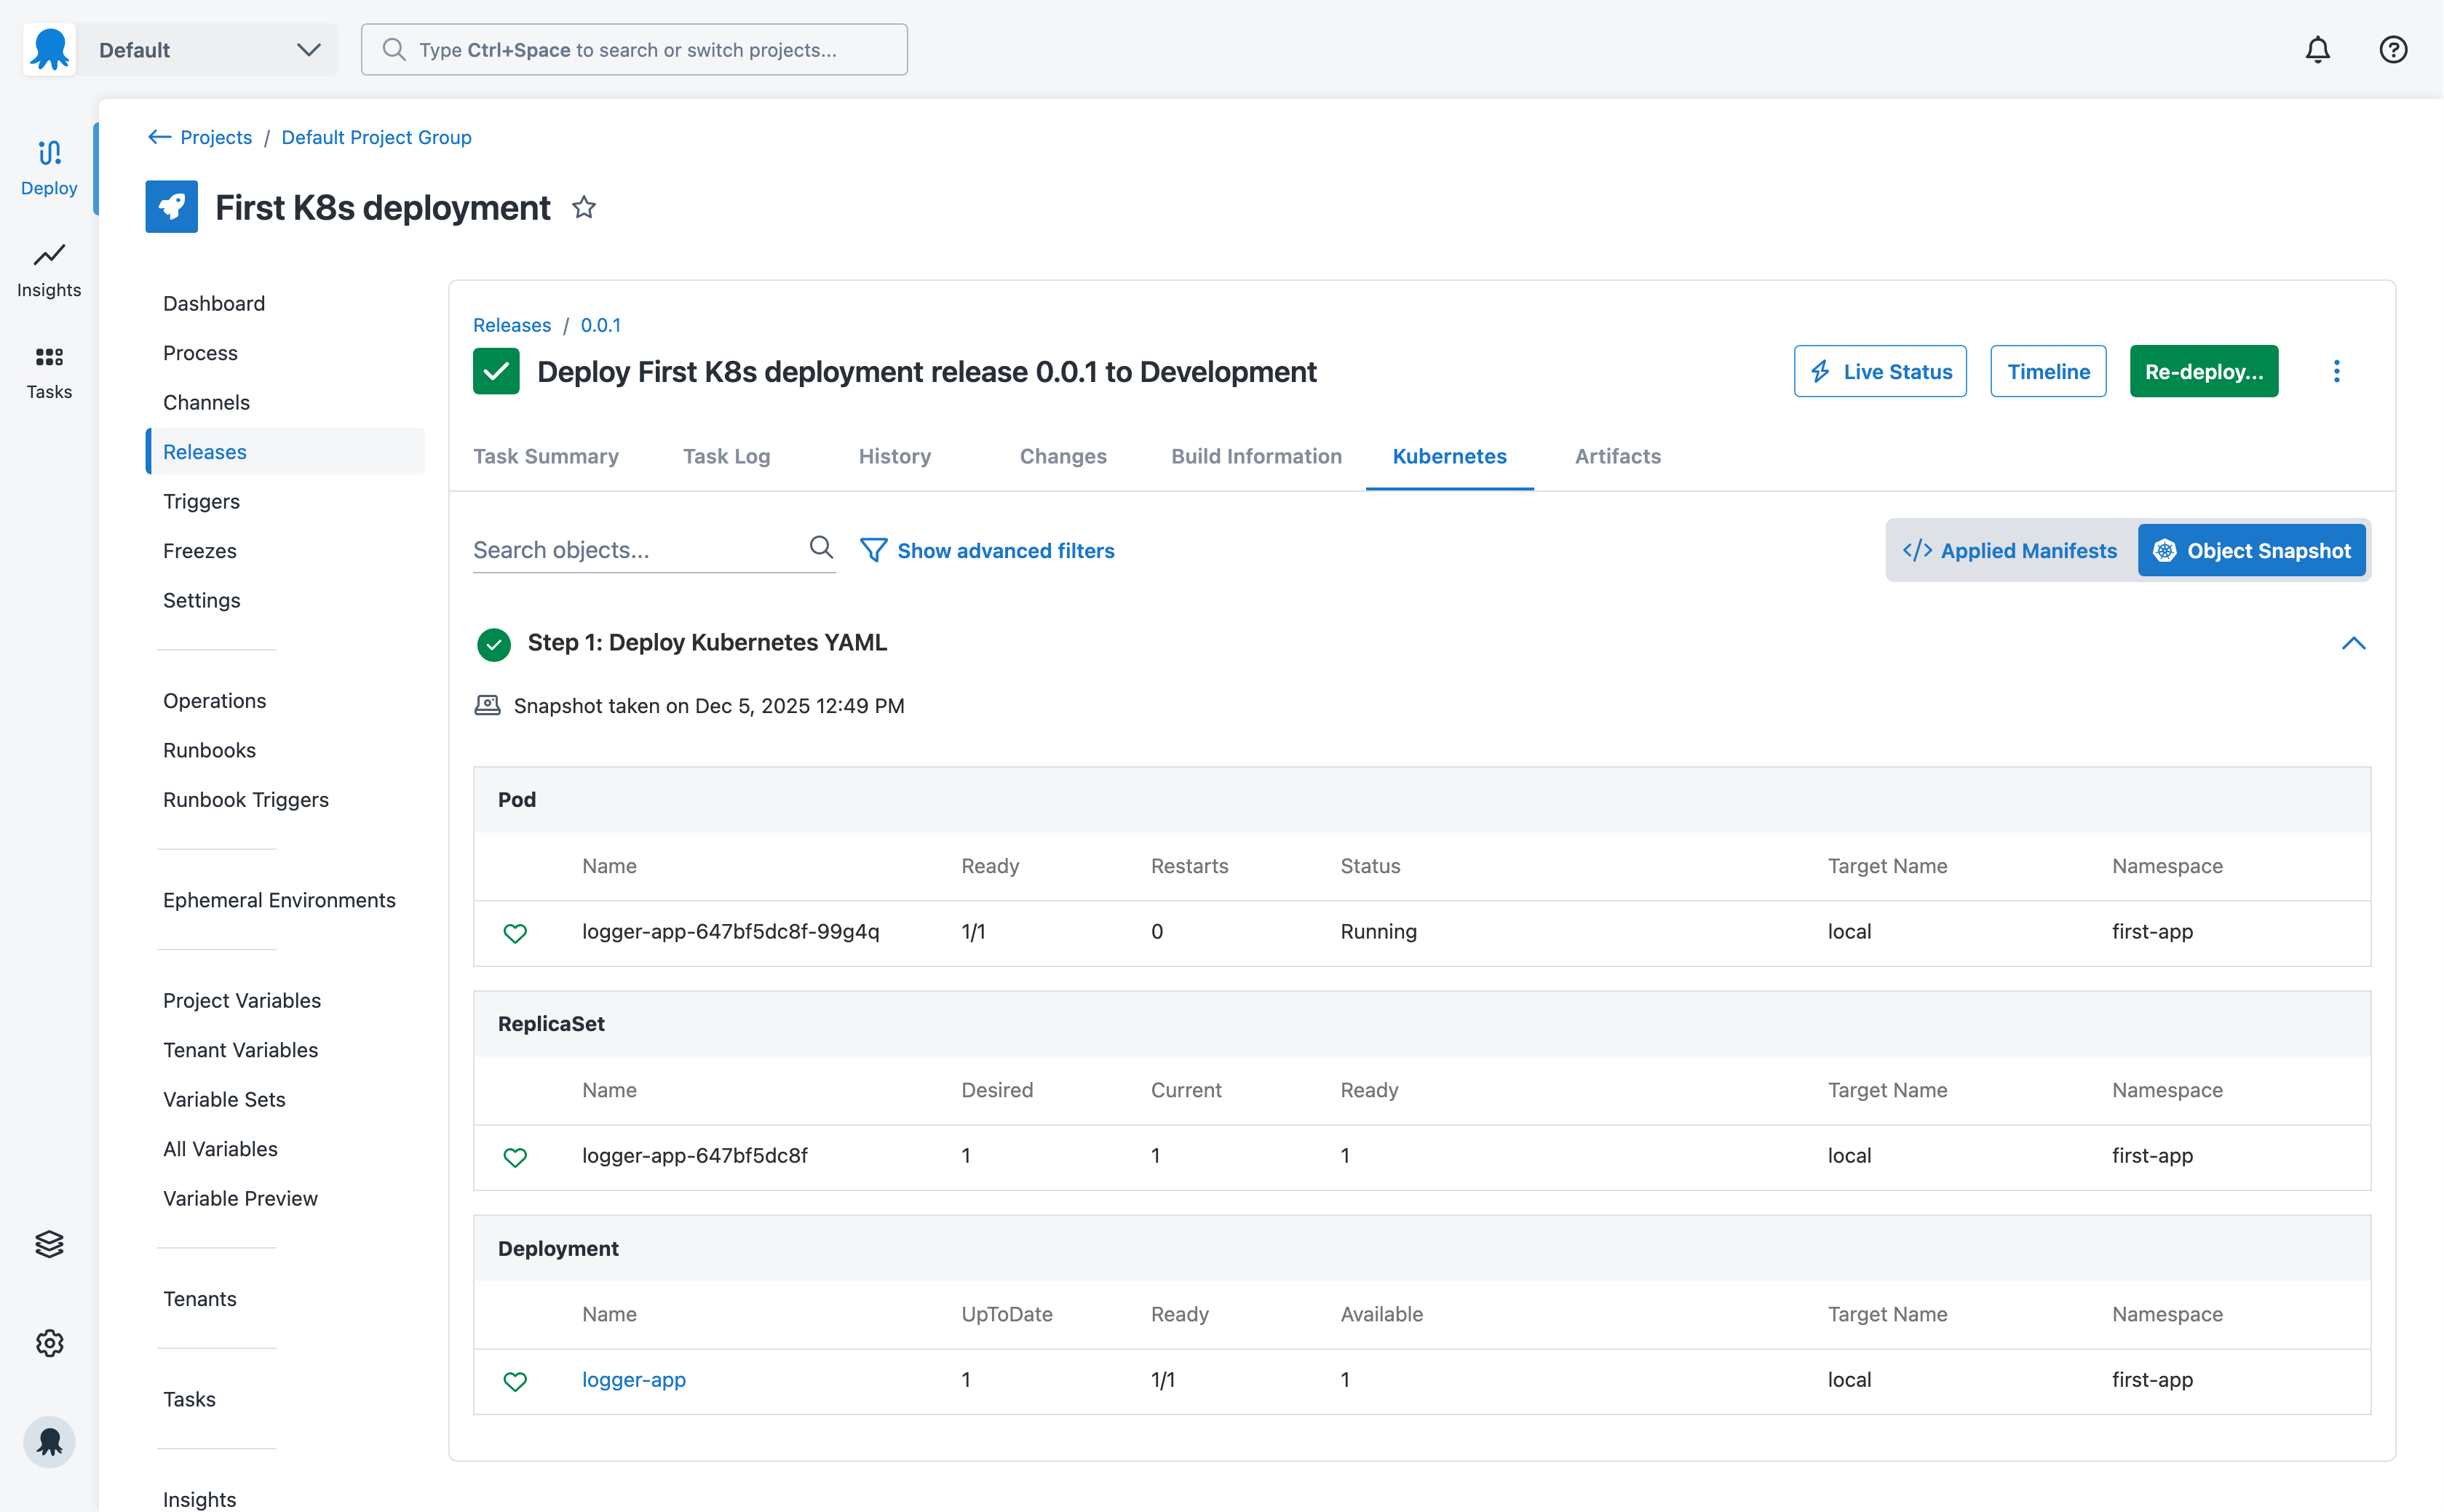Open All Variables
Image resolution: width=2444 pixels, height=1512 pixels.
pyautogui.click(x=220, y=1148)
